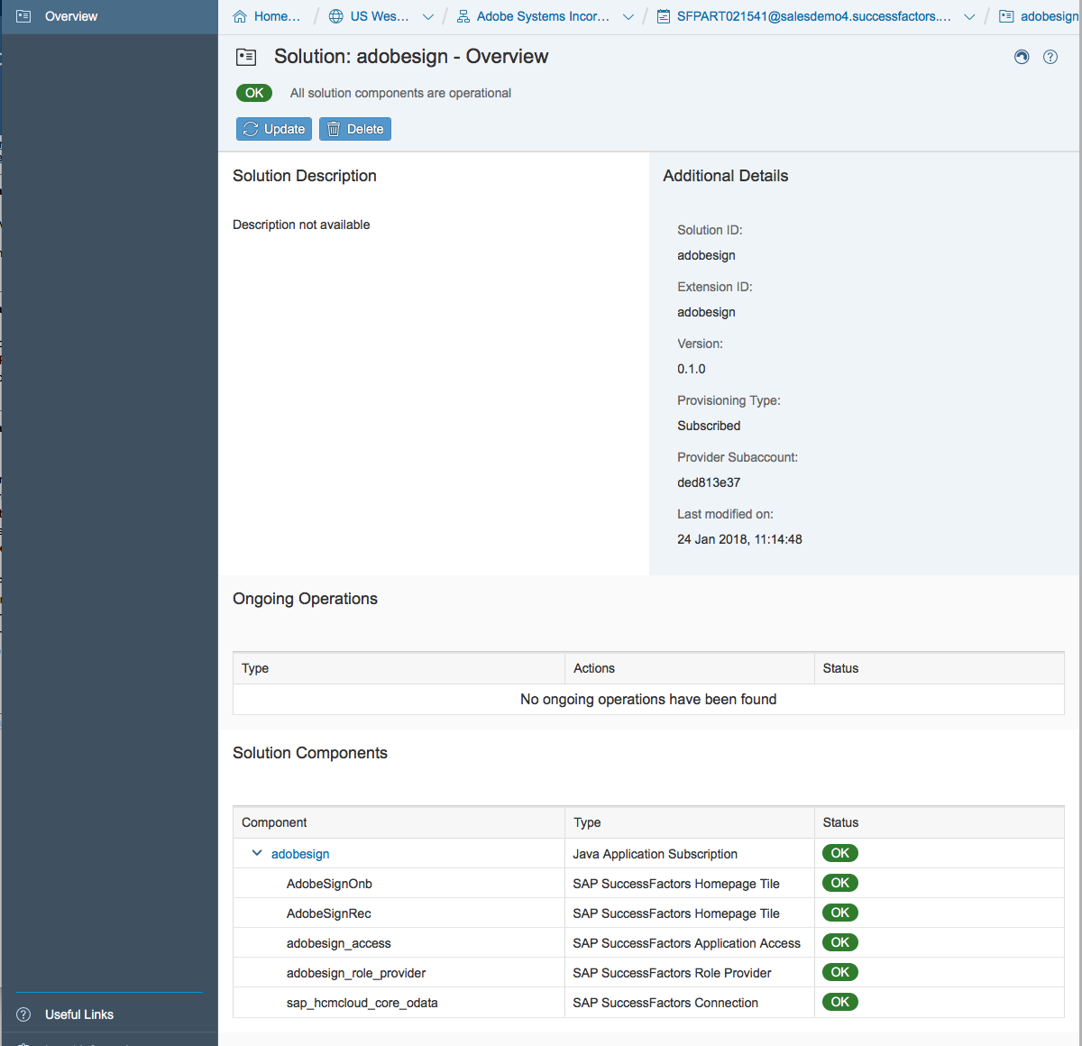Click the Provisioning Type value Subscribed

(x=709, y=426)
